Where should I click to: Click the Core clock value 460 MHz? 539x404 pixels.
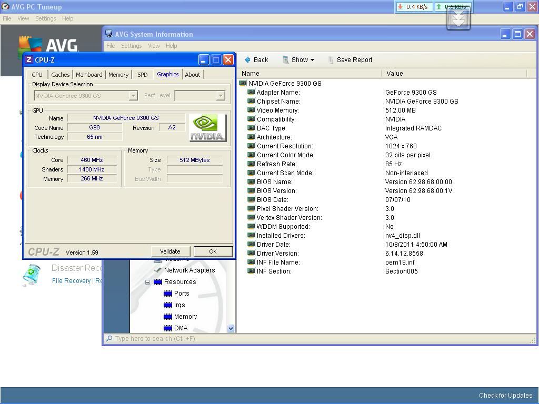[x=92, y=160]
